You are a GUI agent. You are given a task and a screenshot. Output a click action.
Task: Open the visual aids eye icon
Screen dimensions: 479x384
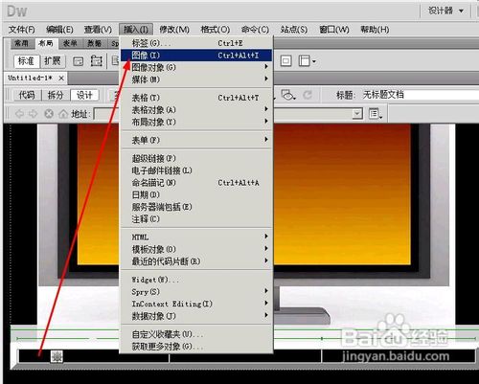(x=288, y=95)
